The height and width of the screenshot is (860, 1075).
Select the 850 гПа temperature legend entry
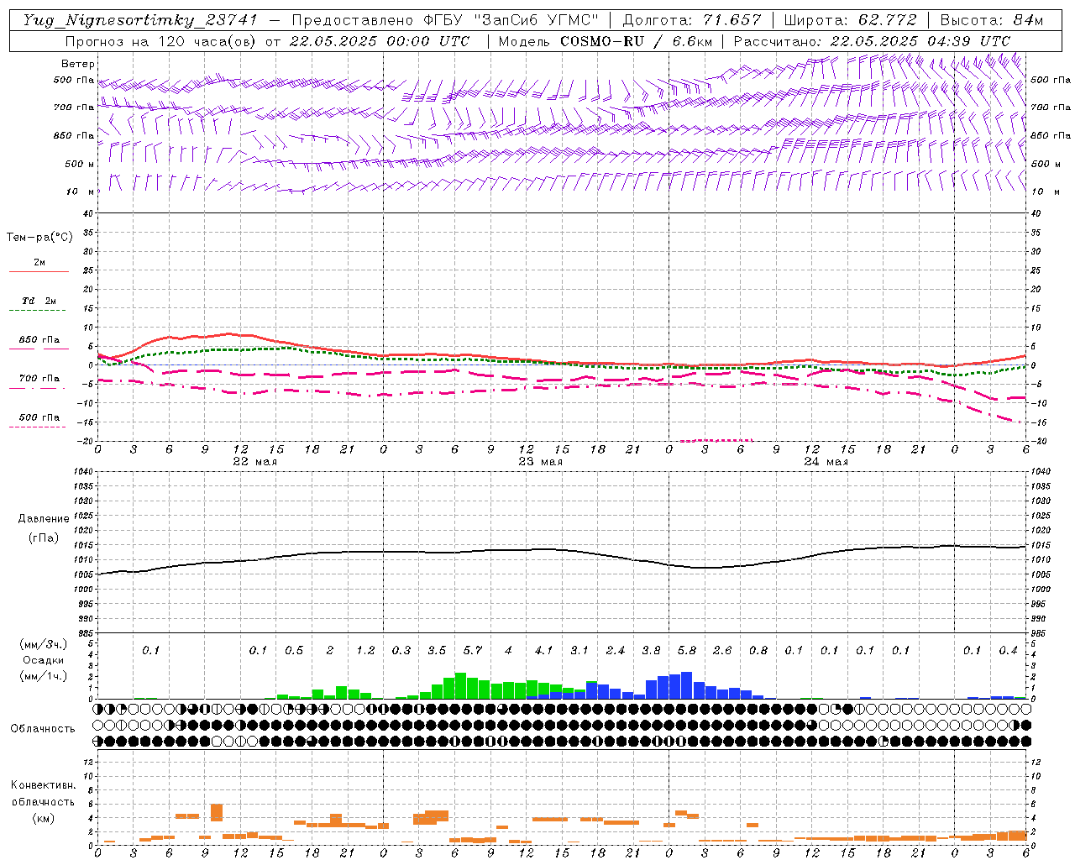click(39, 340)
